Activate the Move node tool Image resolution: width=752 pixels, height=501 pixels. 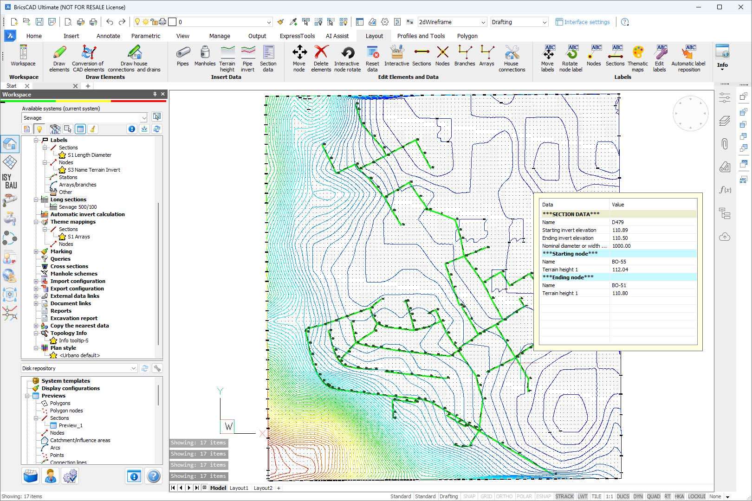(x=299, y=58)
